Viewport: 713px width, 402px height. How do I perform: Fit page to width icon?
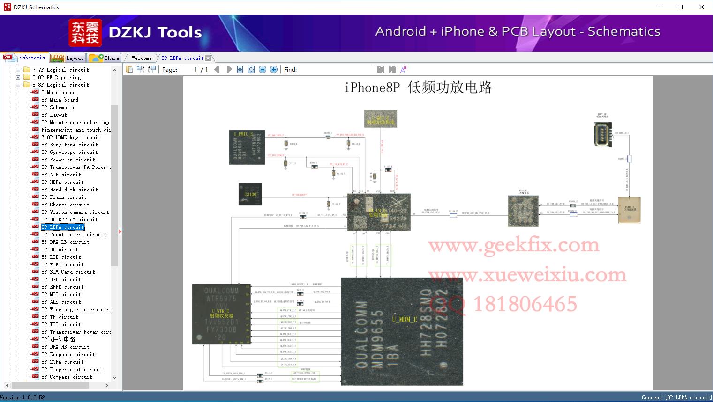click(240, 69)
